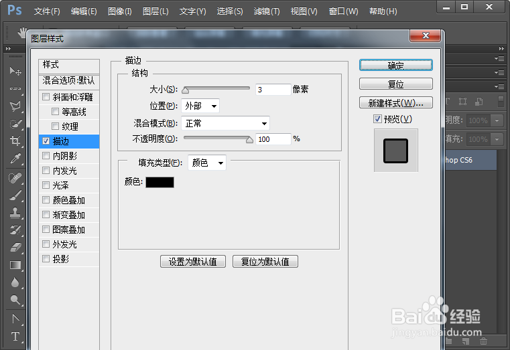Screen dimensions: 510x350
Task: Click Reset to Default (复位为默认值) button
Action: coord(265,262)
